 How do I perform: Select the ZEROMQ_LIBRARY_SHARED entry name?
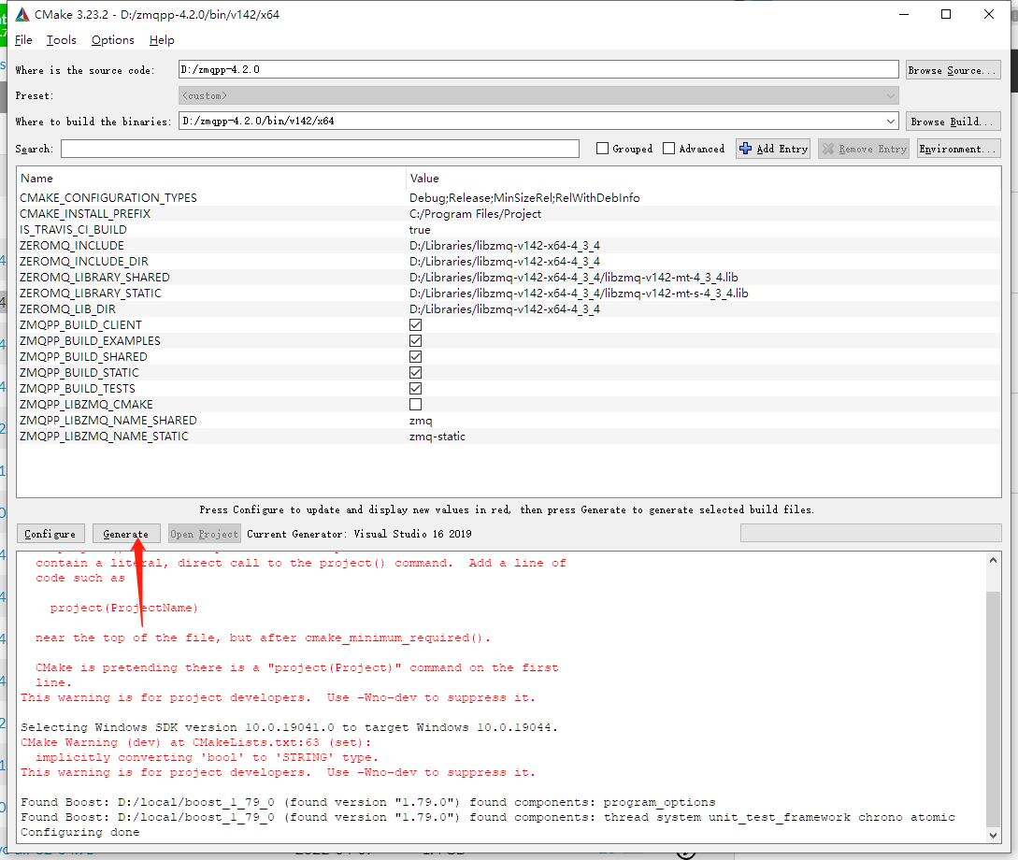click(x=94, y=277)
